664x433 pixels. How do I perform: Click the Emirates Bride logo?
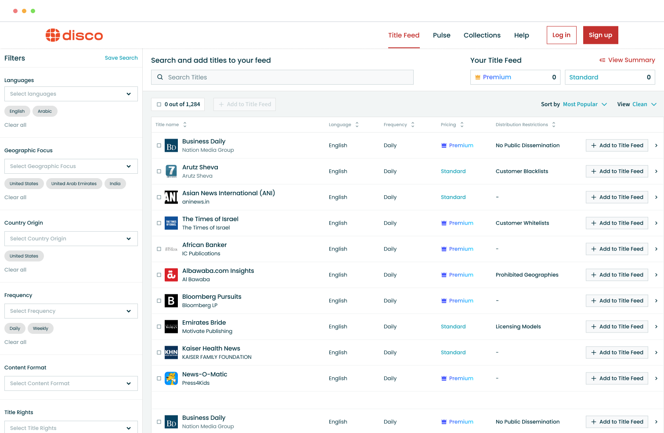point(171,327)
